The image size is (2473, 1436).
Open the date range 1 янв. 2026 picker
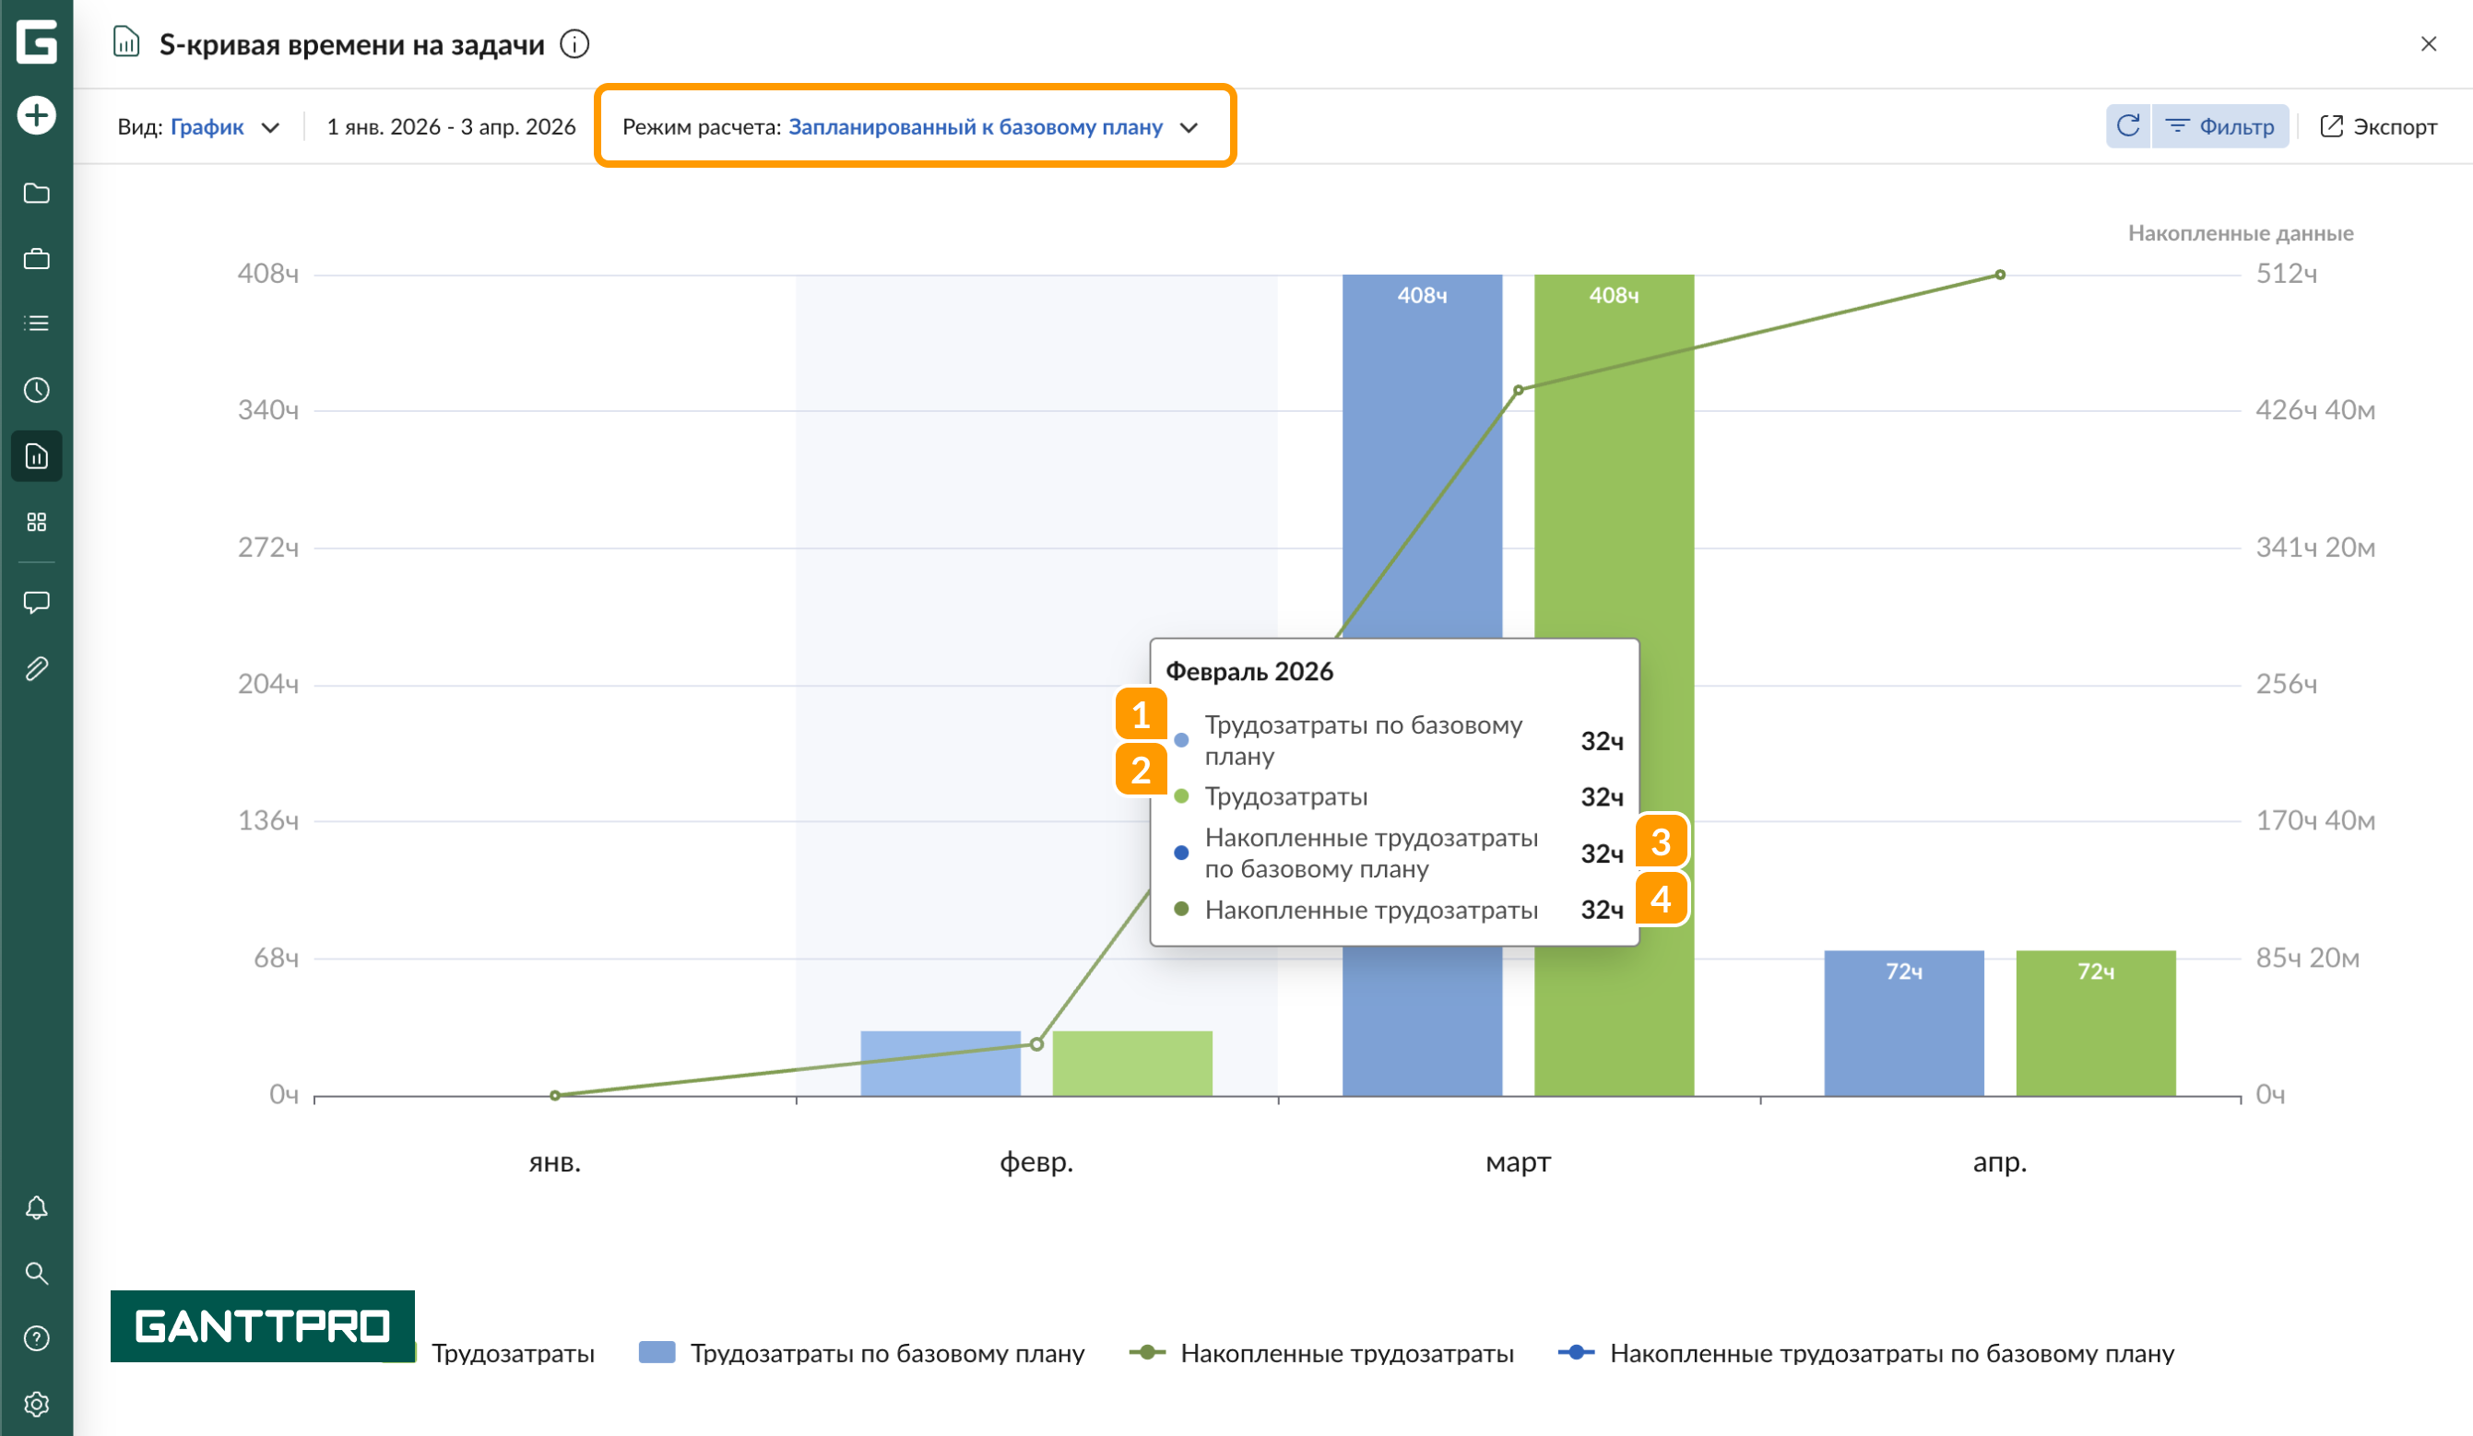(451, 127)
